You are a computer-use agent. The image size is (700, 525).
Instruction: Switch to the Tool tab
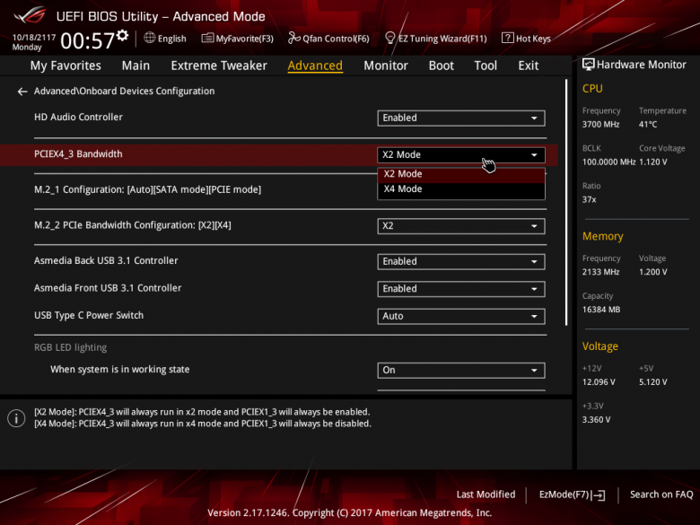click(x=486, y=66)
